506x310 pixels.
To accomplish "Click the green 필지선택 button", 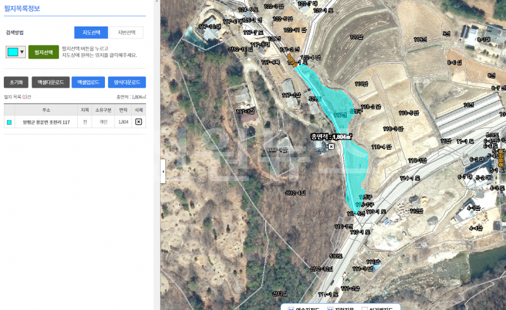I will tap(44, 52).
